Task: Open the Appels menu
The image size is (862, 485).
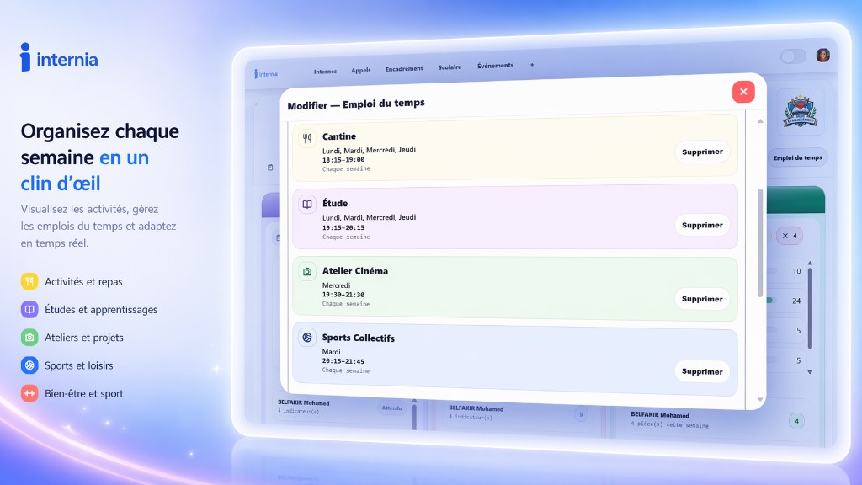Action: click(361, 70)
